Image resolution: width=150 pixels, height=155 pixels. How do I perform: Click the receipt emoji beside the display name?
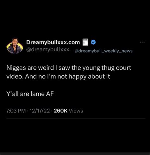coord(85,42)
